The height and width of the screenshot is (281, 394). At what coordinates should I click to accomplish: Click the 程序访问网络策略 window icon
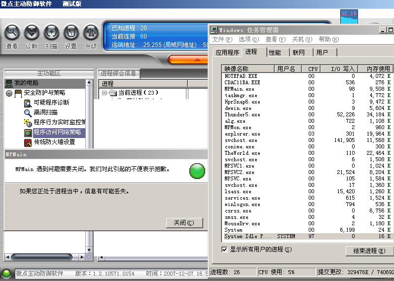click(28, 133)
